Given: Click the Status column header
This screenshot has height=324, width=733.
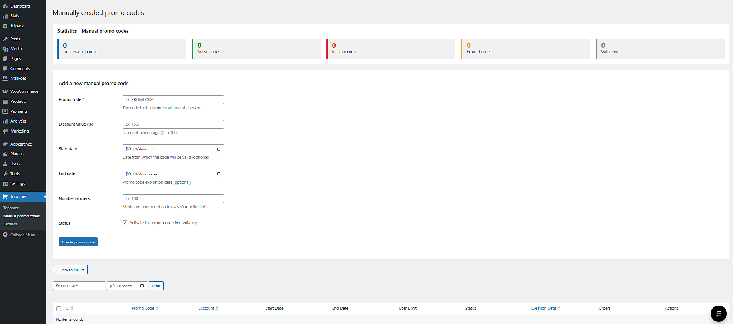Looking at the screenshot, I should (x=471, y=308).
